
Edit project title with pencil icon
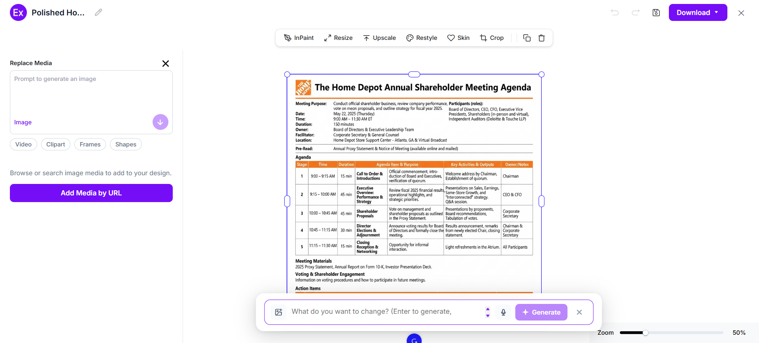coord(98,13)
